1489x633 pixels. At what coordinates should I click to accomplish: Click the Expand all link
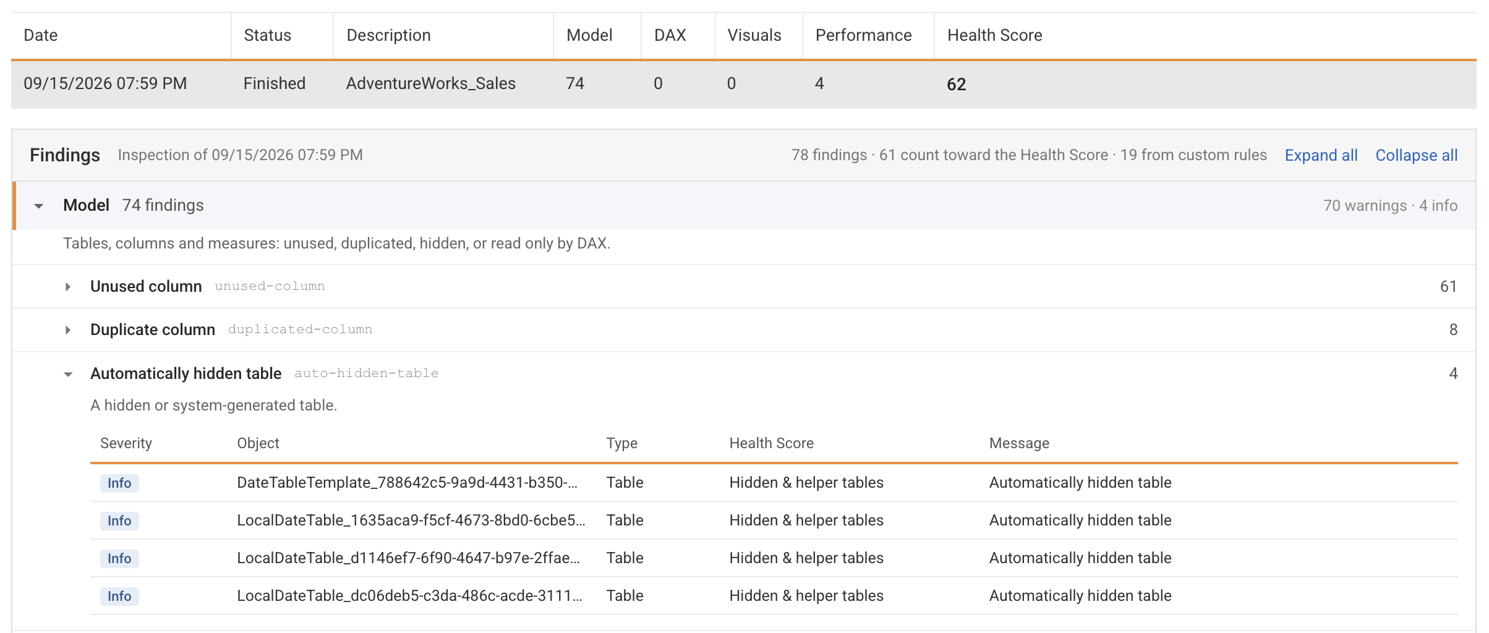1321,155
